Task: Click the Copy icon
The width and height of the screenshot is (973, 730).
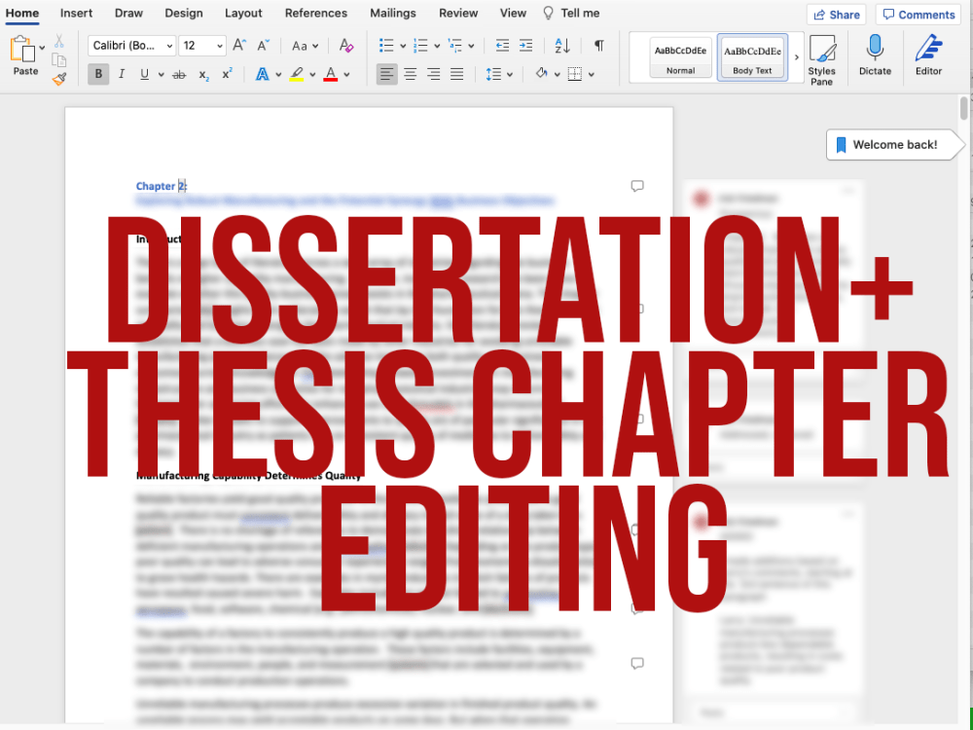Action: pyautogui.click(x=59, y=60)
